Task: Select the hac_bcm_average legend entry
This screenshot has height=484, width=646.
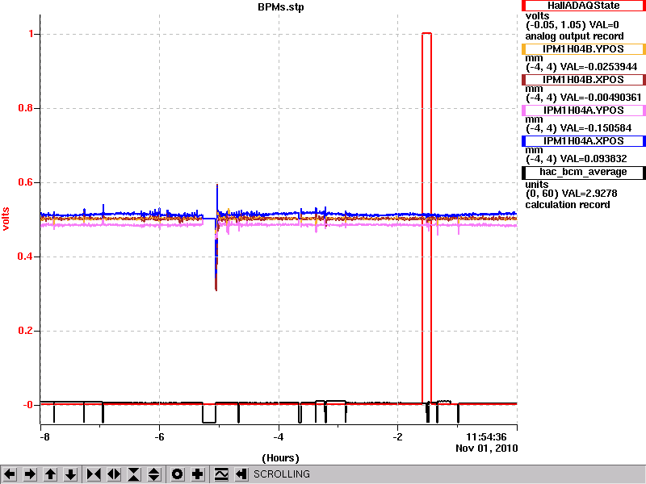Action: (583, 172)
